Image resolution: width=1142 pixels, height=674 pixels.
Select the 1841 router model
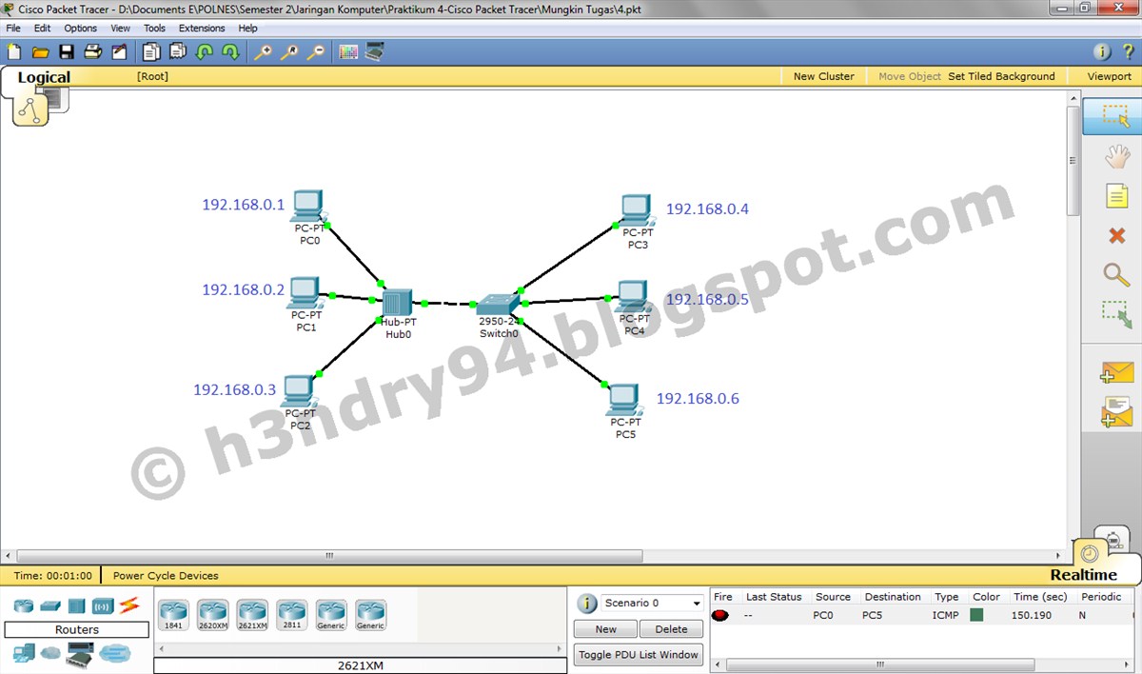coord(172,614)
